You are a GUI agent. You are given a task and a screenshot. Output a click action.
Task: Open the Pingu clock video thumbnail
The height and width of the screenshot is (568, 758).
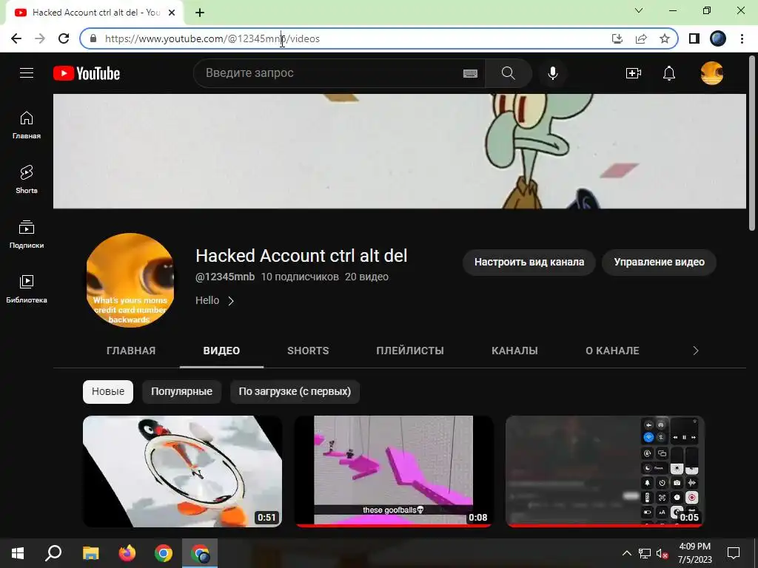(182, 471)
